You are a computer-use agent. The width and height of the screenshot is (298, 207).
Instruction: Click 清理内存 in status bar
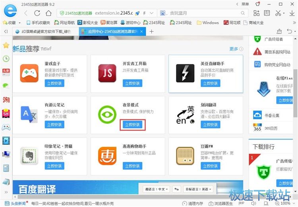193,203
